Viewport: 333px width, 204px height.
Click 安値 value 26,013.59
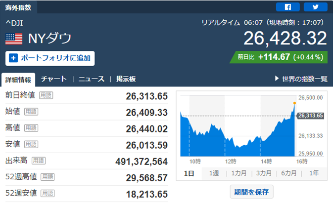[147, 145]
